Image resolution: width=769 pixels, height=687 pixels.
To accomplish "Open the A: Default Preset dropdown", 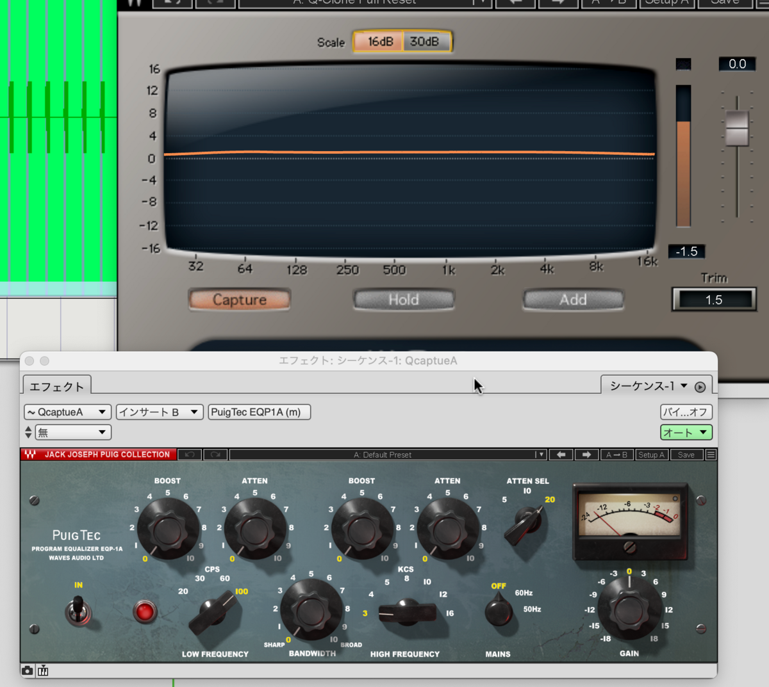I will point(388,455).
